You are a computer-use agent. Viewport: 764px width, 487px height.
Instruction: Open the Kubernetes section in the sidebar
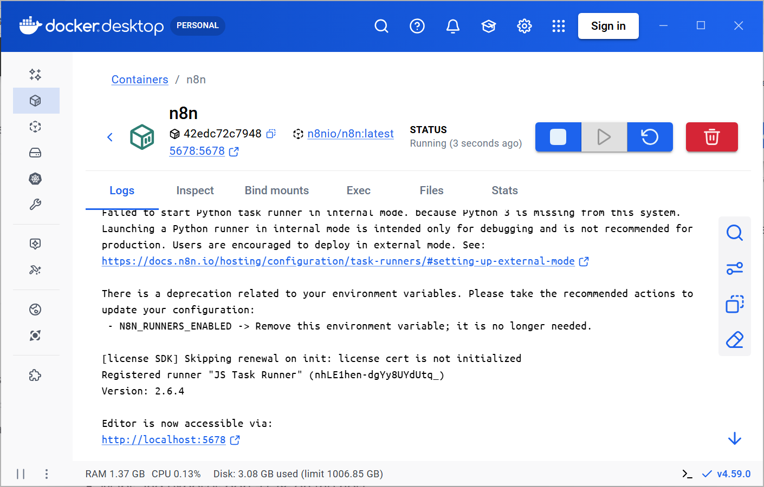point(35,179)
